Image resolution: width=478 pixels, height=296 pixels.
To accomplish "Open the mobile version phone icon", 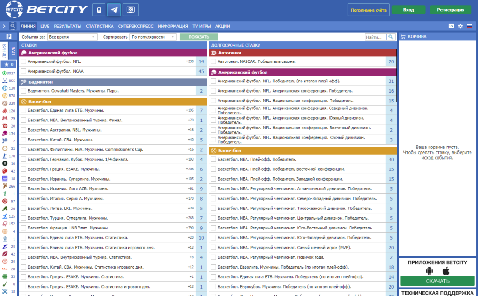I will pos(99,10).
